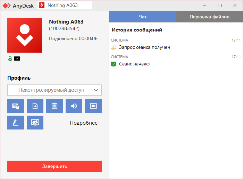Select the message Запрос сеанса получен
Image resolution: width=243 pixels, height=179 pixels.
[144, 47]
